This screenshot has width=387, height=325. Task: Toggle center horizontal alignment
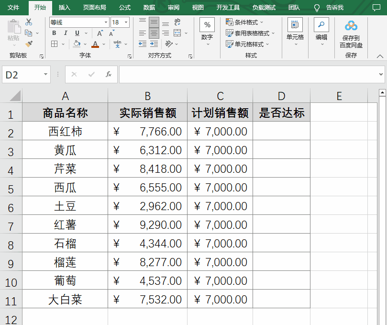pos(154,33)
